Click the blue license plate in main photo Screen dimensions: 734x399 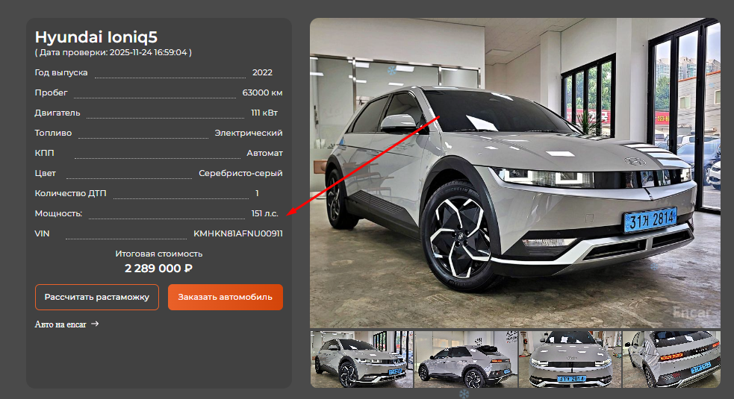pos(651,219)
